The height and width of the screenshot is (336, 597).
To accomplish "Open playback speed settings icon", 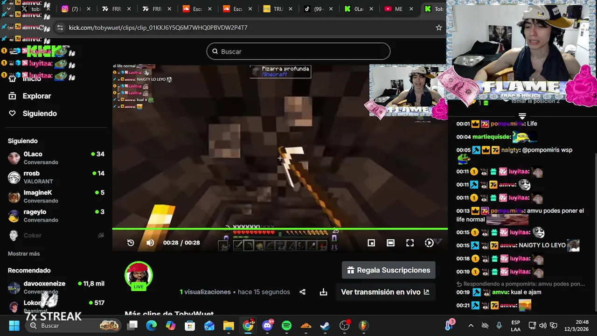I will pos(429,243).
